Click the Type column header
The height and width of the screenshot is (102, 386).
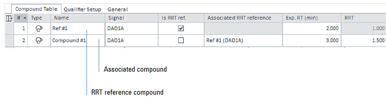[39, 18]
